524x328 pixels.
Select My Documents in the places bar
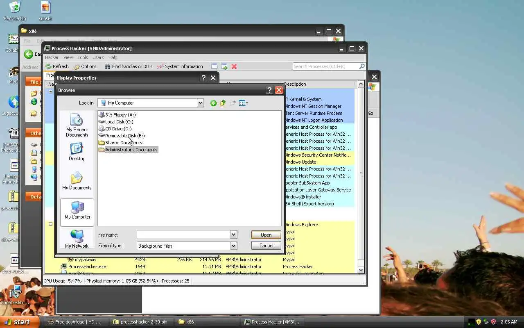[77, 181]
